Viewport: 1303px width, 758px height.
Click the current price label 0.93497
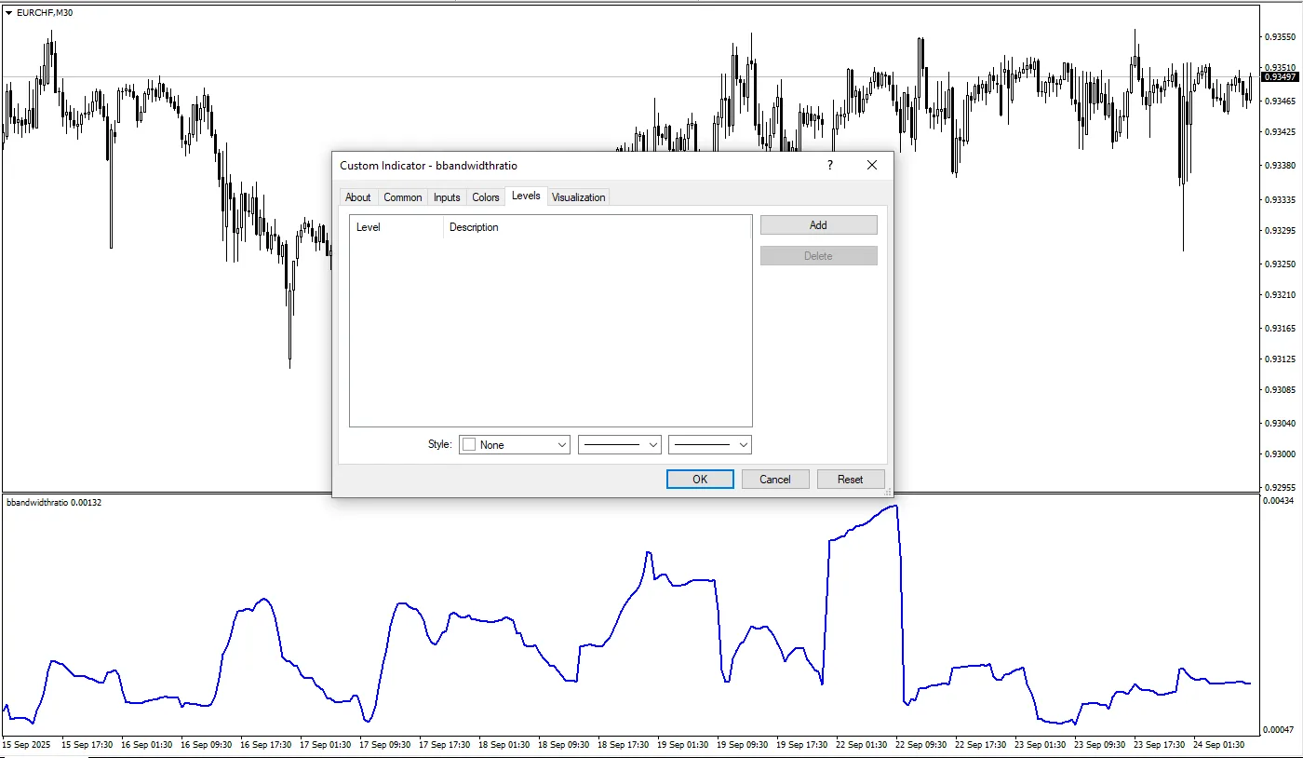[1280, 77]
